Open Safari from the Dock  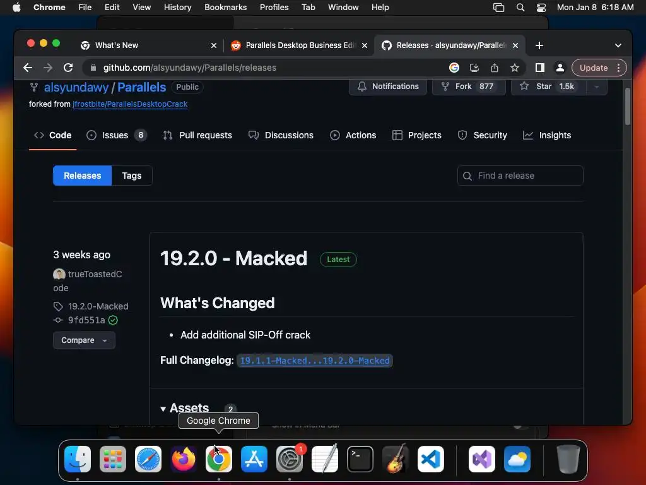[x=148, y=459]
